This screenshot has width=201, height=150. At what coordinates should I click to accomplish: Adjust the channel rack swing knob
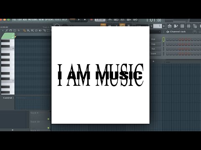click(x=195, y=32)
